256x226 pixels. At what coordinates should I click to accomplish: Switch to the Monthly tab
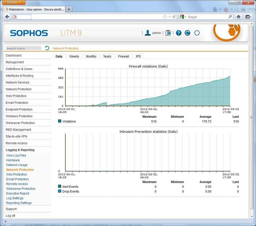pos(91,56)
